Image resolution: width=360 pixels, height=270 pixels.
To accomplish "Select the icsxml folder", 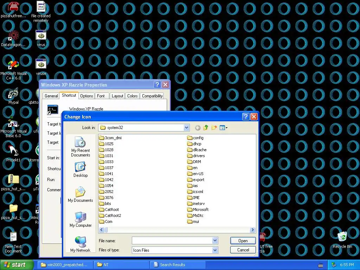I will (x=195, y=192).
